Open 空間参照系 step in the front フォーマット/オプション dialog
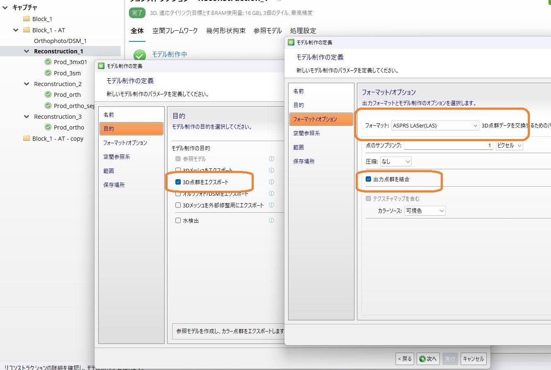551x370 pixels. point(321,133)
